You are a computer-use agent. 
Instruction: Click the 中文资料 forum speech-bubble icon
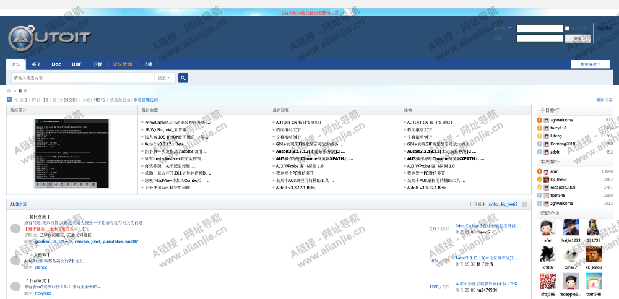pos(15,261)
